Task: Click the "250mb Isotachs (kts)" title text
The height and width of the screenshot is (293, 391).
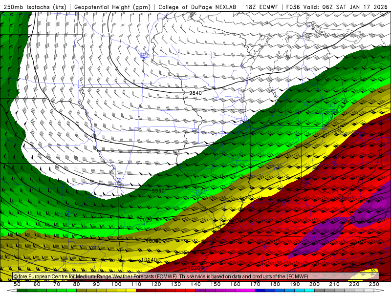Action: coord(35,7)
